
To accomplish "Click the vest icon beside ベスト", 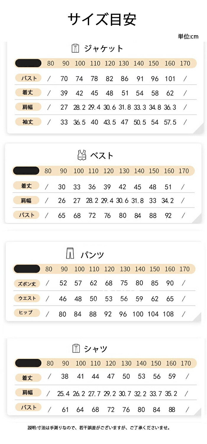I will [x=82, y=155].
